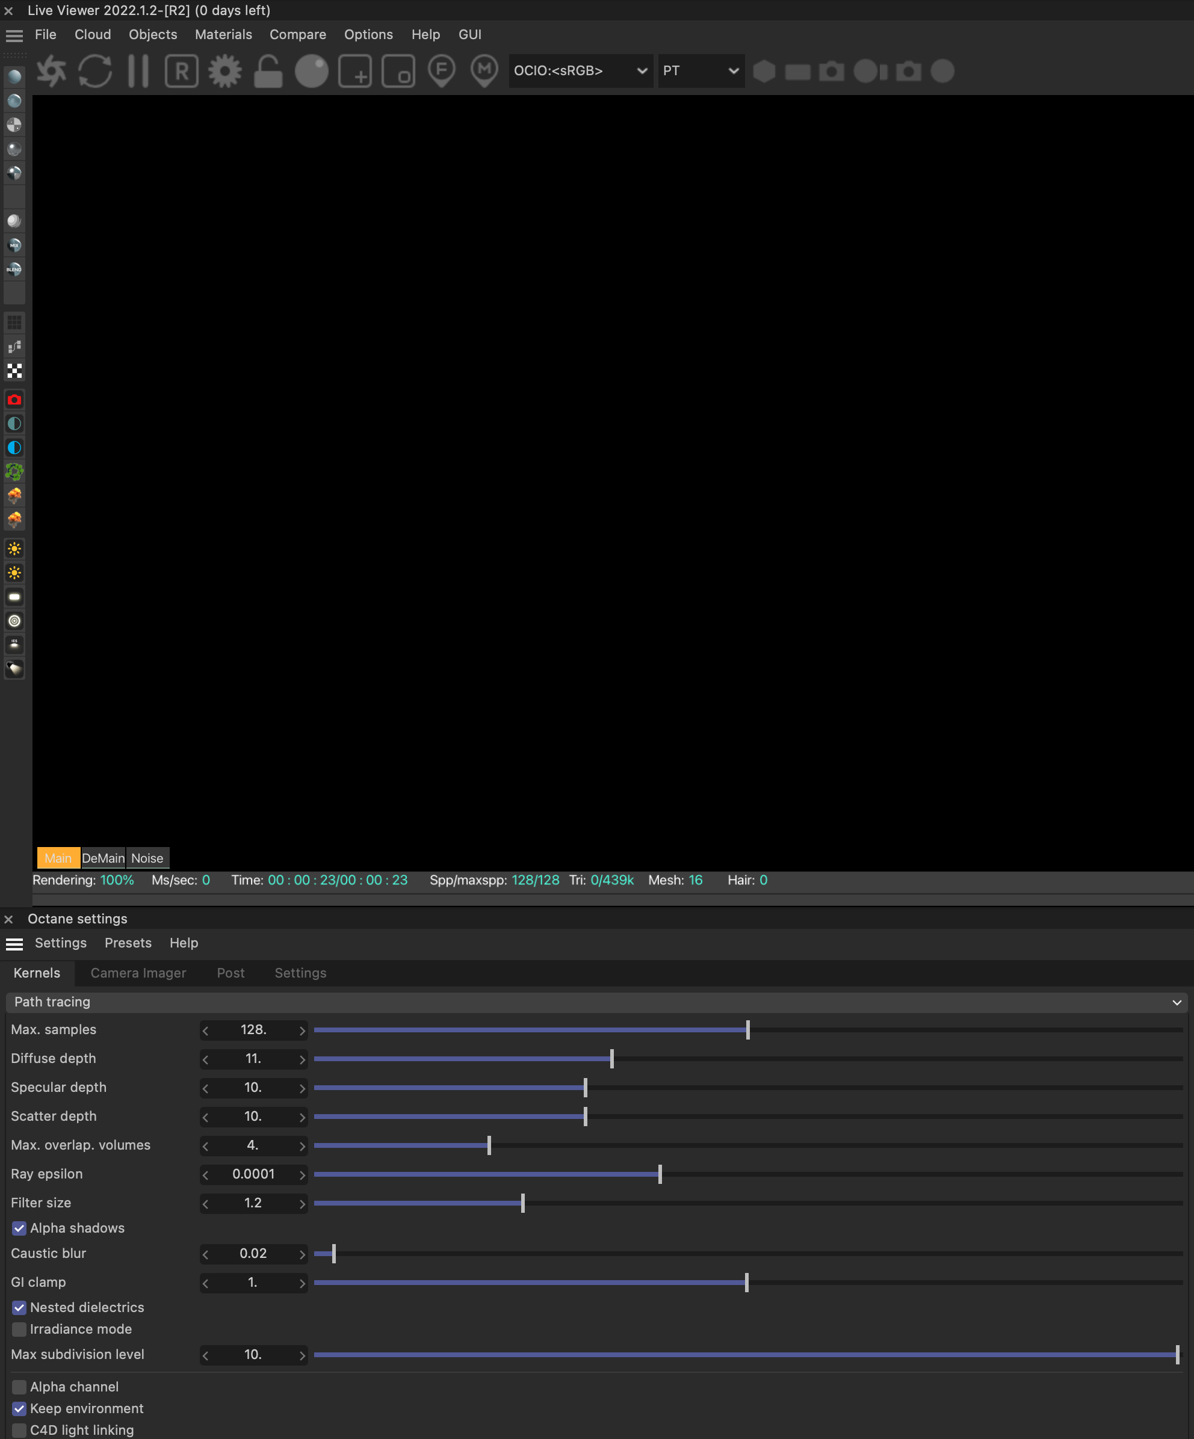Decrease GI clamp with left arrow
1194x1439 pixels.
(x=206, y=1282)
